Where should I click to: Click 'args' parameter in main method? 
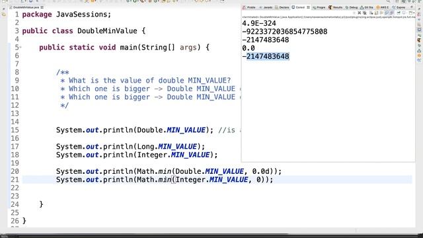tap(188, 48)
